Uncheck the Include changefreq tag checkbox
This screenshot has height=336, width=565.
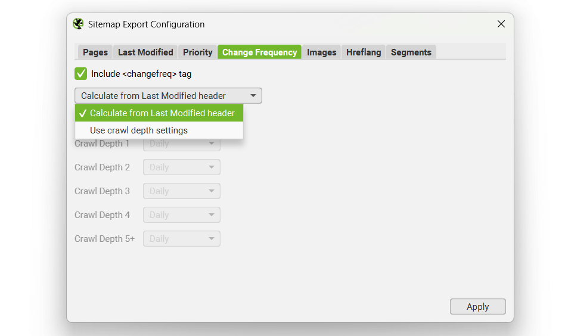point(81,74)
